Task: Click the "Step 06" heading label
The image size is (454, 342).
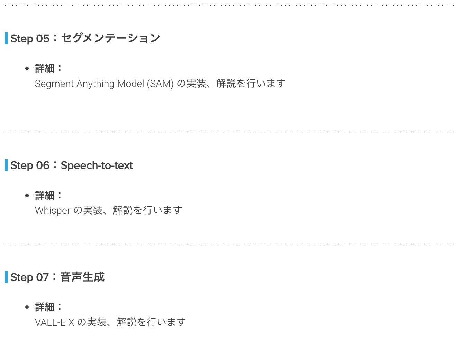Action: 30,165
